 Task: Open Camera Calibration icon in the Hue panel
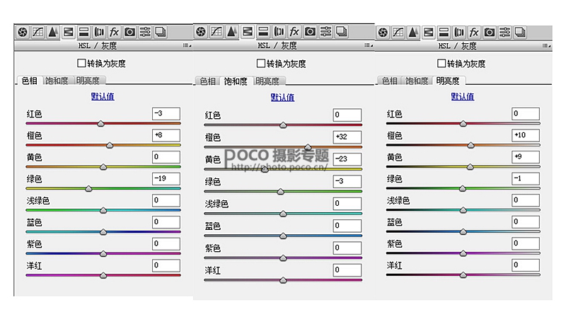click(x=129, y=32)
